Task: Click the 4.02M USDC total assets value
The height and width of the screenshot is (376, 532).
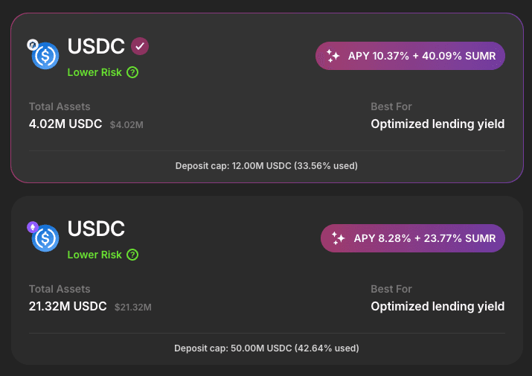Action: (65, 124)
